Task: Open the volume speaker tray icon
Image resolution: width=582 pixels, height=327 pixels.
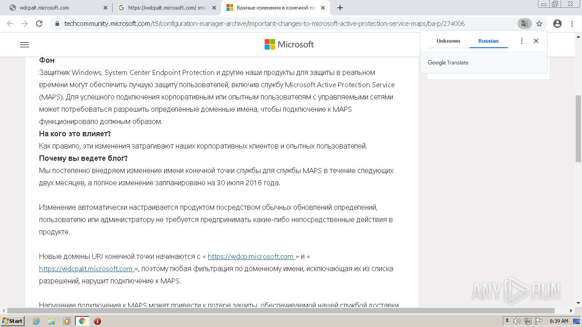Action: point(517,321)
